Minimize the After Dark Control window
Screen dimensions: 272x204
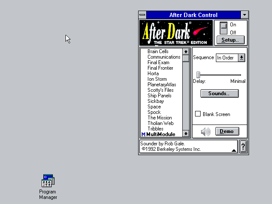[244, 15]
